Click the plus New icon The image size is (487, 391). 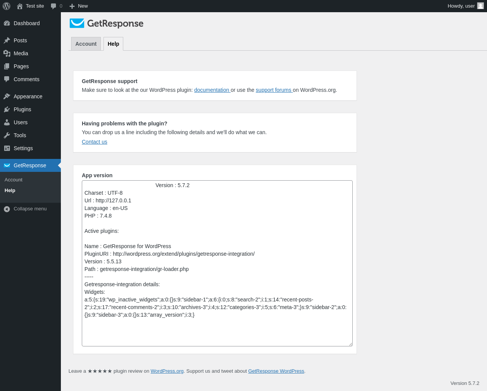pyautogui.click(x=72, y=6)
